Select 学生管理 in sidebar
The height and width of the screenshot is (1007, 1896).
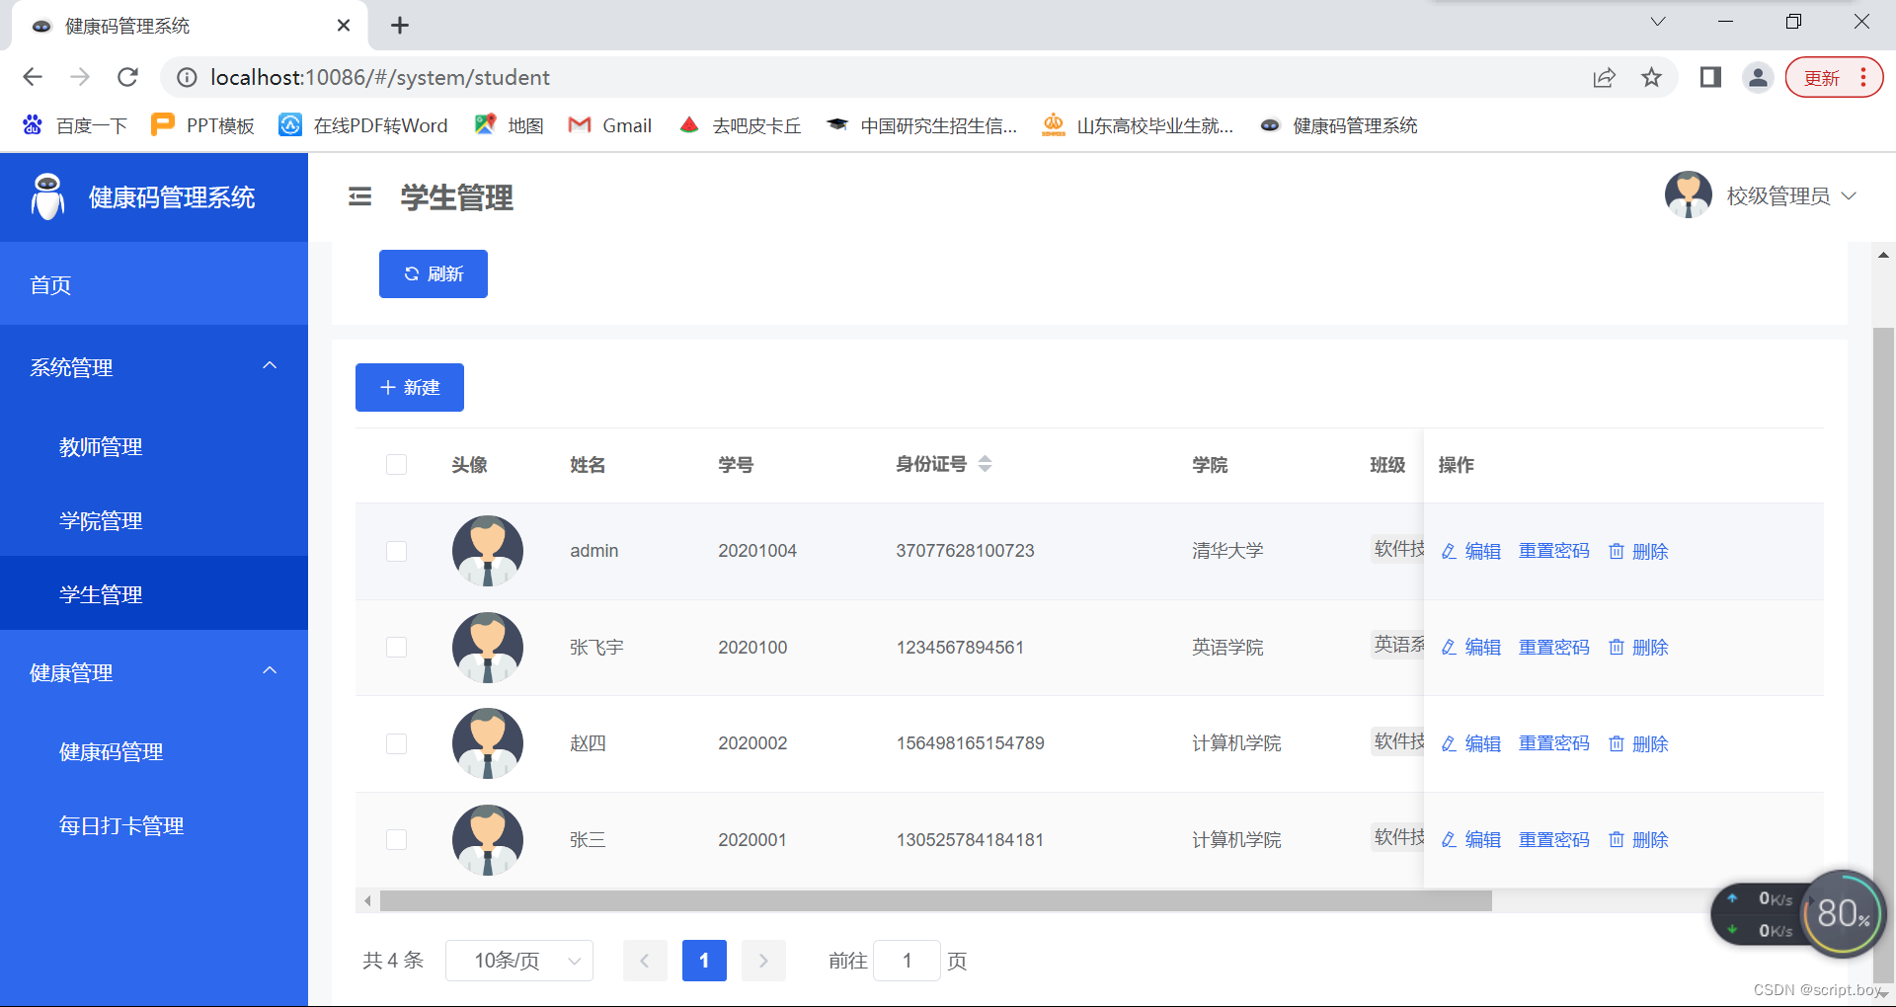[154, 594]
